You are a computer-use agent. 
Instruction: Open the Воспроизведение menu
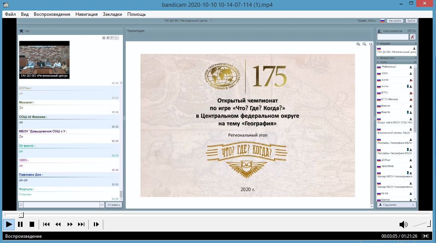coord(52,14)
